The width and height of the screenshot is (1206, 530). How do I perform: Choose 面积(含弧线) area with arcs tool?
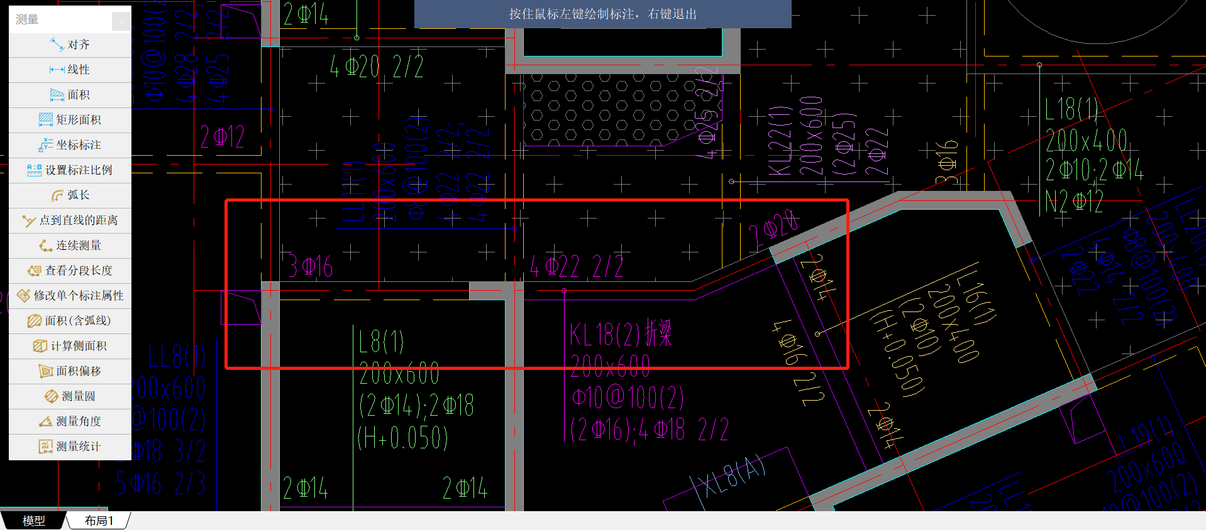click(70, 321)
